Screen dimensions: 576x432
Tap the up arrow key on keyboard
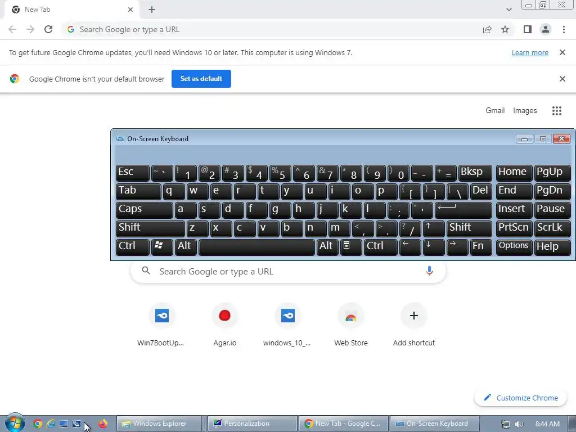(x=434, y=228)
